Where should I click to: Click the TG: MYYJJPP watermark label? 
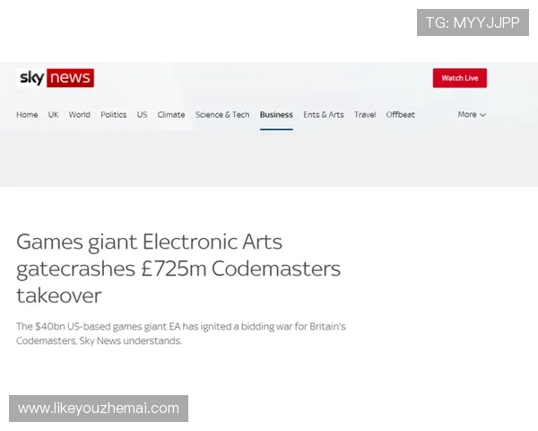pyautogui.click(x=473, y=22)
